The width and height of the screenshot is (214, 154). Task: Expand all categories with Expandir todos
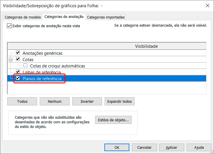point(119,101)
